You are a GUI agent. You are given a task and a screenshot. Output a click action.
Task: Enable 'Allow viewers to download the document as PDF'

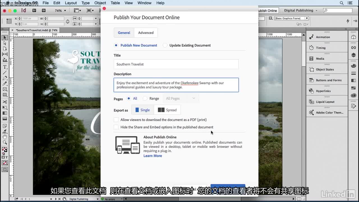[116, 120]
